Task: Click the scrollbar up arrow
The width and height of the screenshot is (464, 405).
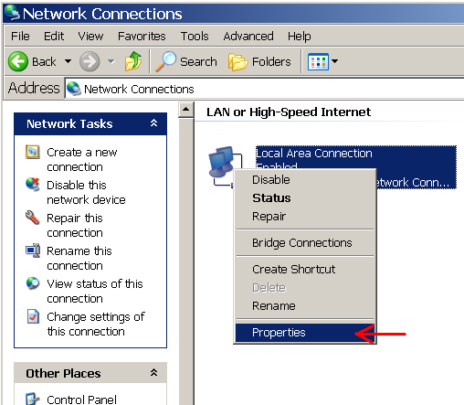Action: pyautogui.click(x=186, y=110)
